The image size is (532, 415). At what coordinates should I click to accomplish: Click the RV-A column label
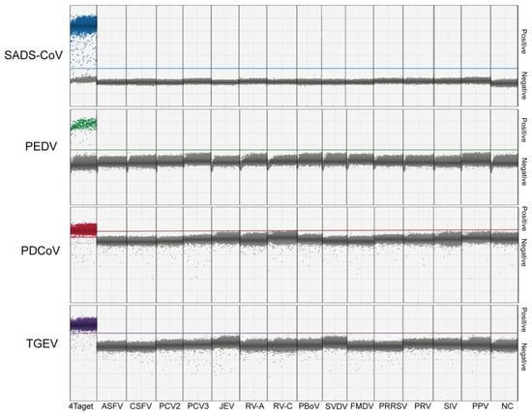point(254,406)
